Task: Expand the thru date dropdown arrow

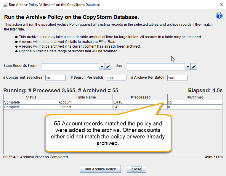Action: click(188, 67)
